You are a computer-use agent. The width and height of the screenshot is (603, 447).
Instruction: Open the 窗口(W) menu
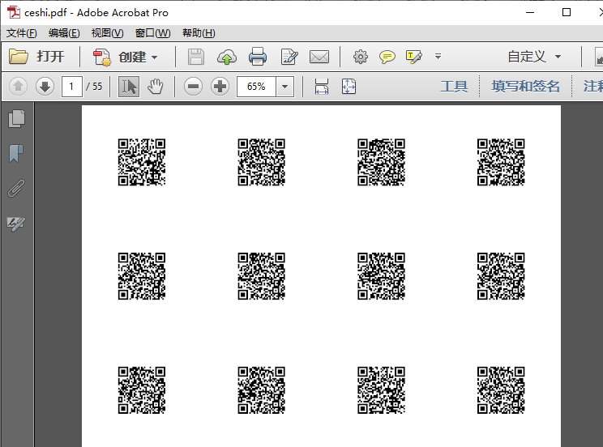(x=152, y=33)
